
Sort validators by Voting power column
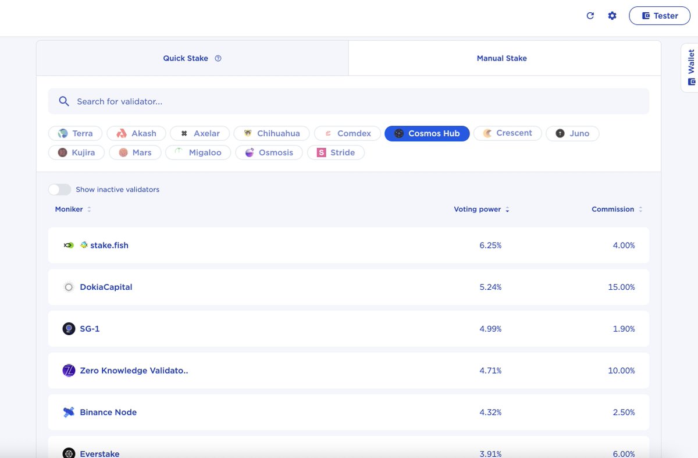(482, 210)
